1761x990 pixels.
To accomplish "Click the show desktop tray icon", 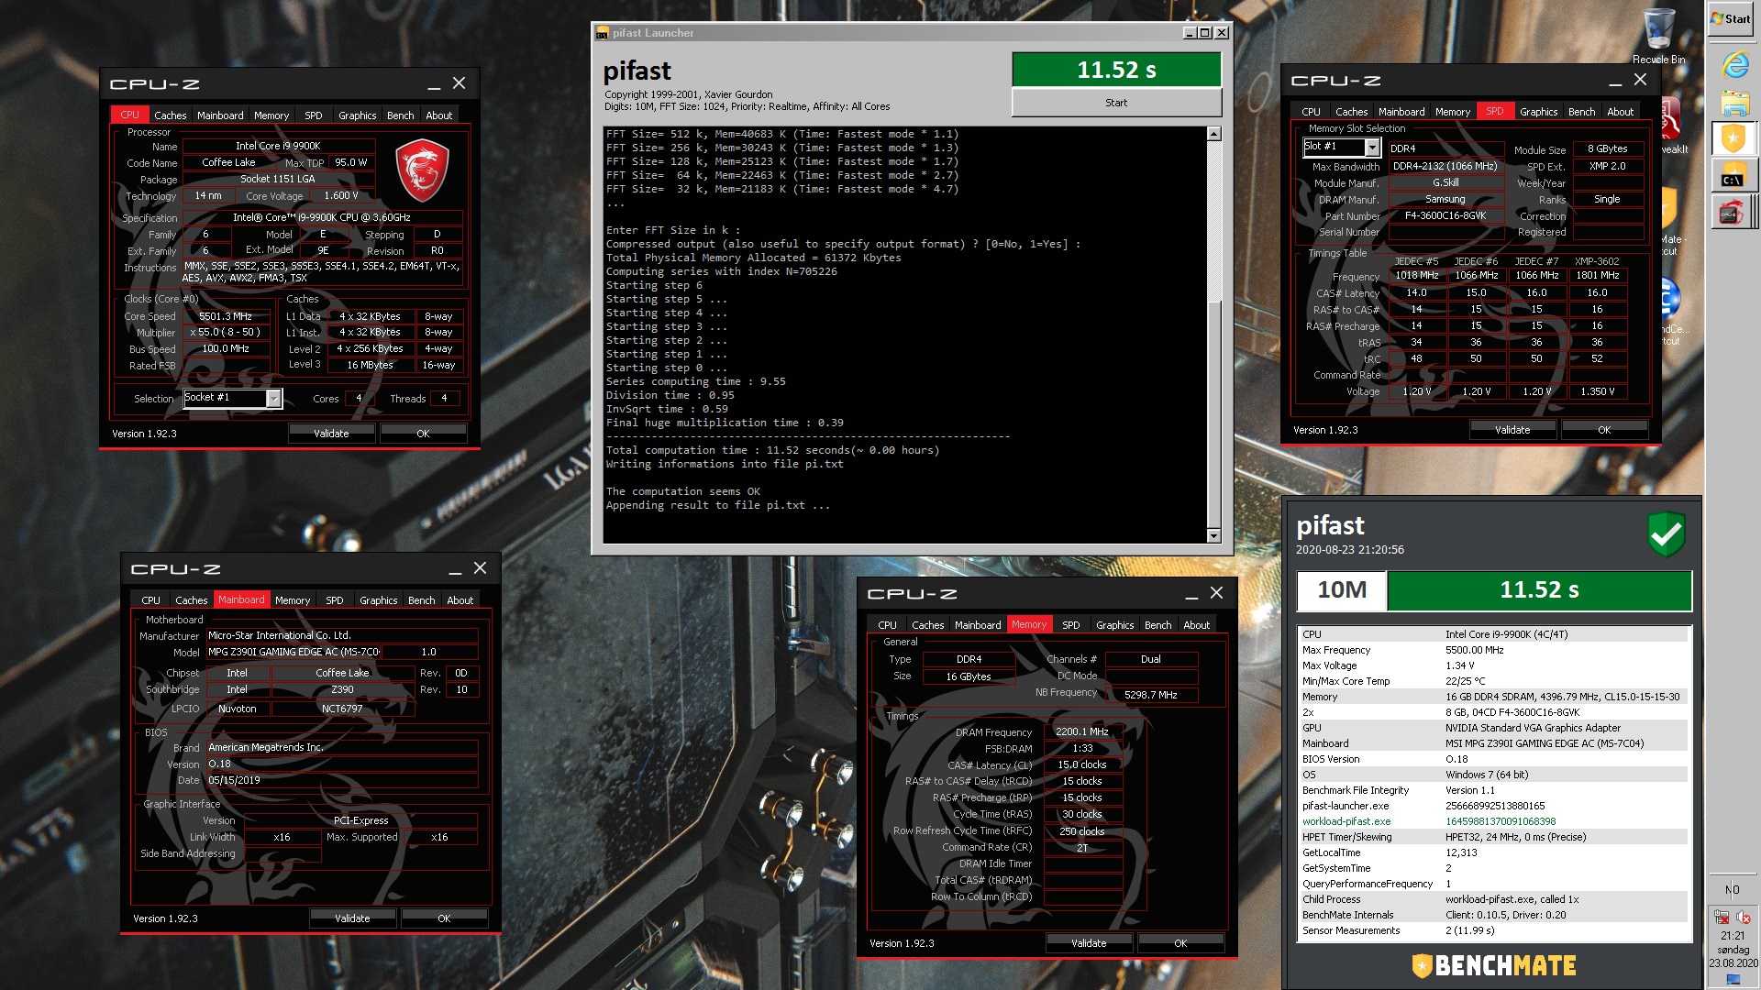I will point(1733,980).
